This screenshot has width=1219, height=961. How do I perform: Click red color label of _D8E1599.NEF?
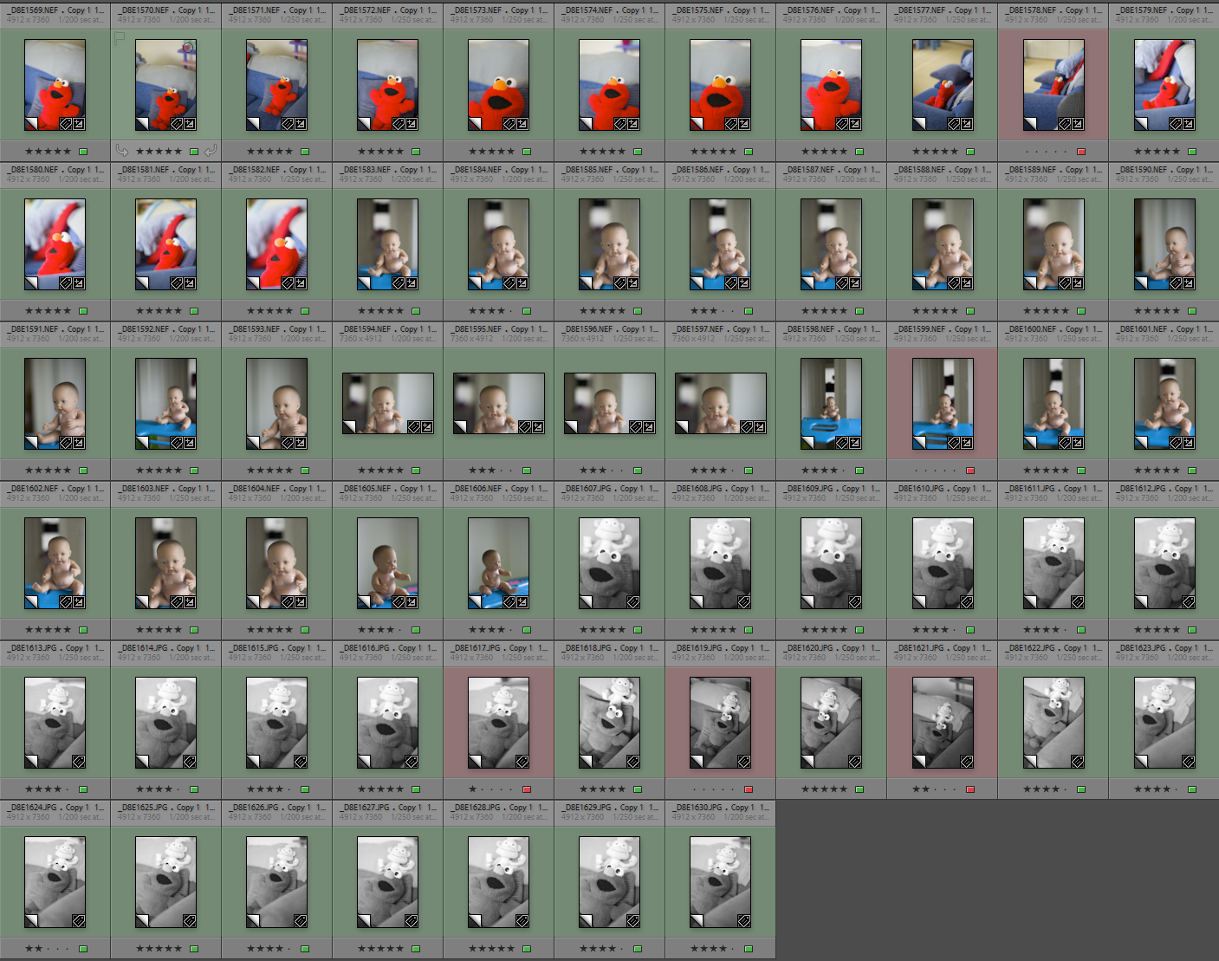pos(970,471)
